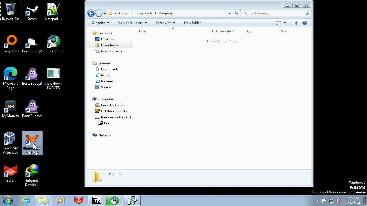Select the slow down FORKIES file
This screenshot has height=206, width=367.
(x=53, y=78)
